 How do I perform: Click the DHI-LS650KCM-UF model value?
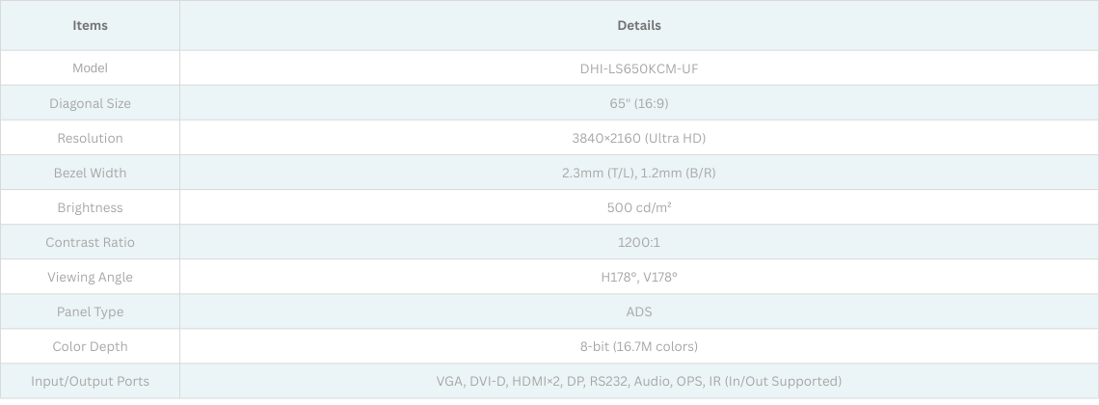point(638,68)
